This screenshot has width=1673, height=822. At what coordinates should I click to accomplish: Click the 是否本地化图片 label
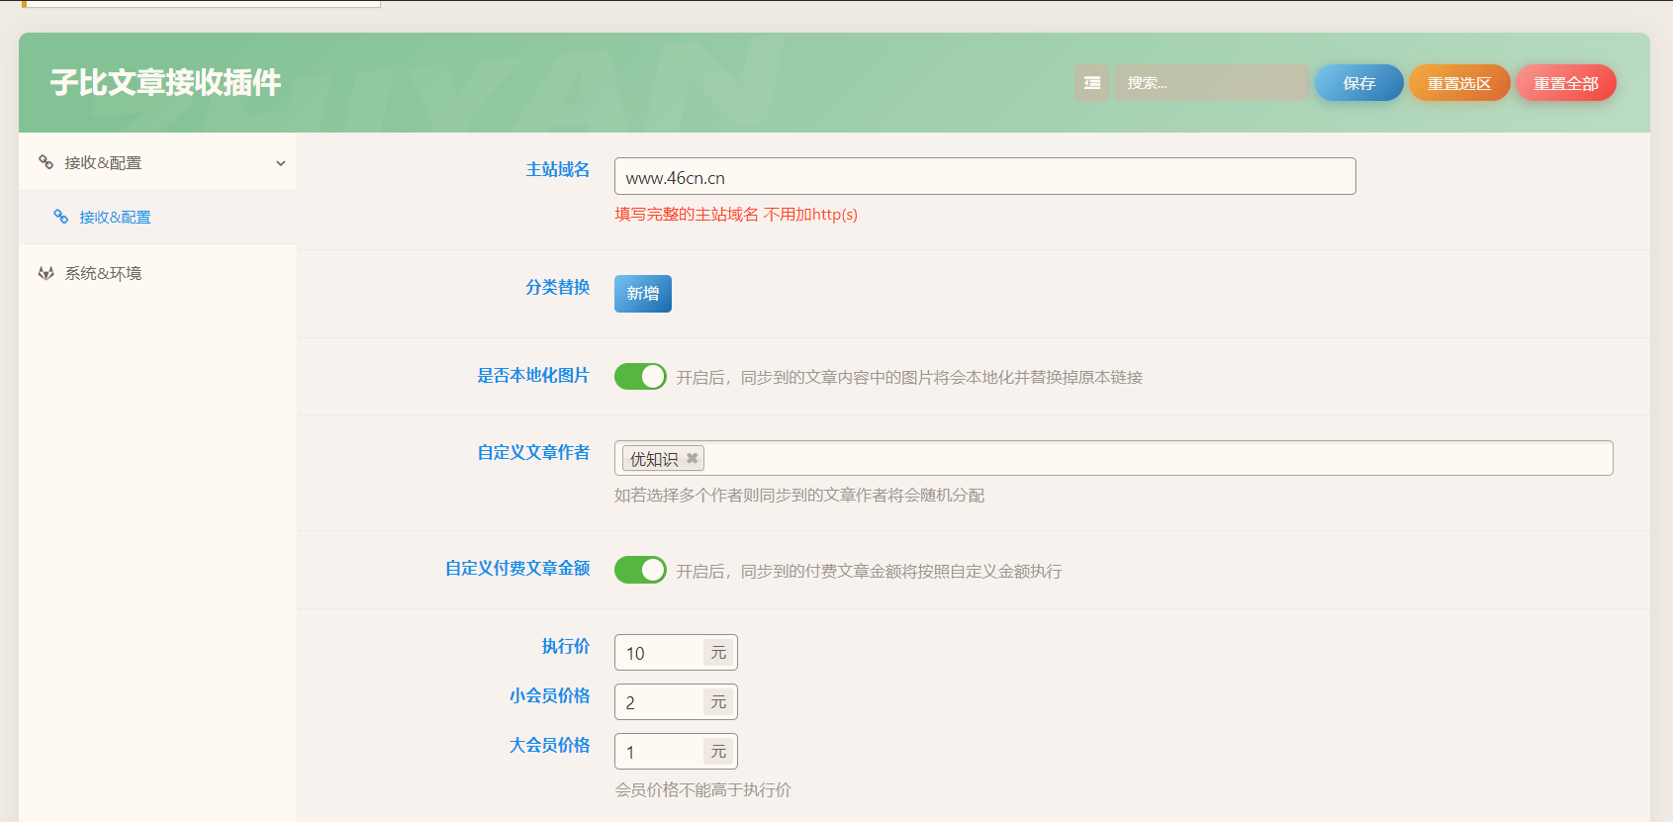(x=533, y=375)
